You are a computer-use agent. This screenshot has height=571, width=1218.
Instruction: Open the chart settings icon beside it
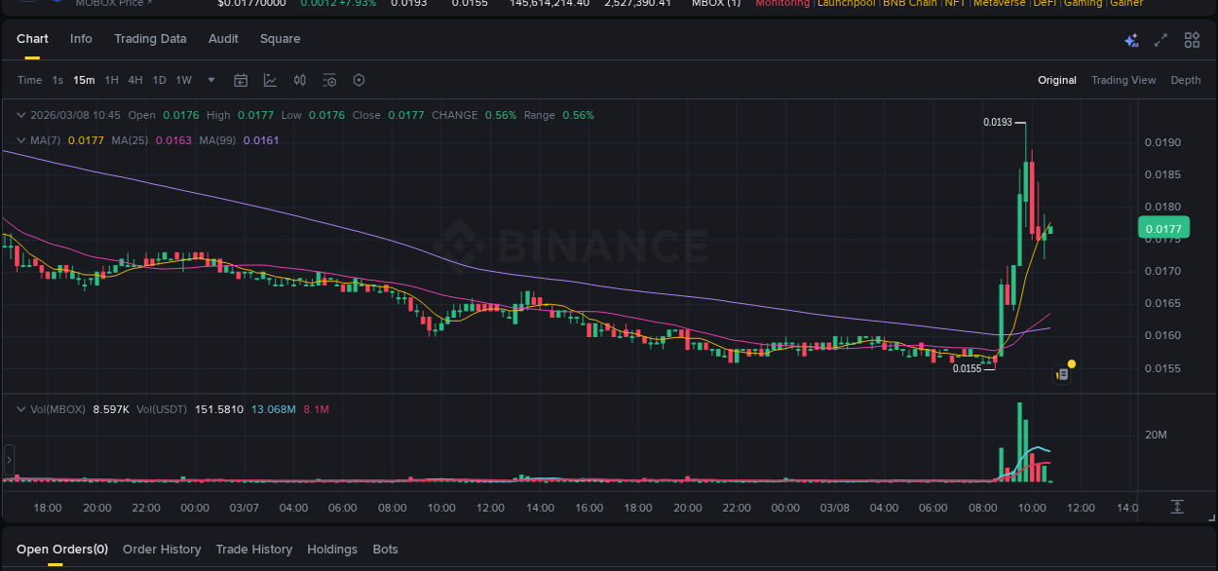[329, 80]
